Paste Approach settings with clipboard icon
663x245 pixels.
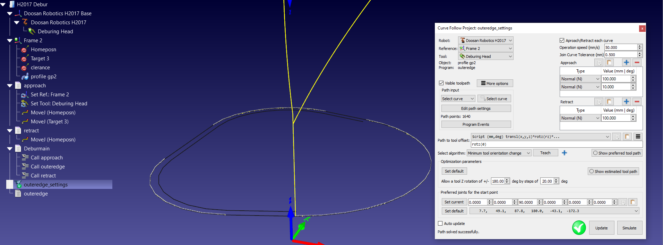[x=609, y=62]
